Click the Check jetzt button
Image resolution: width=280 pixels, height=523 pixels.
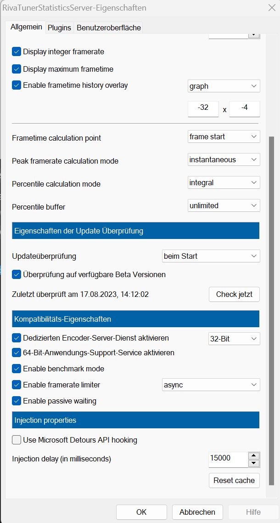(x=235, y=294)
